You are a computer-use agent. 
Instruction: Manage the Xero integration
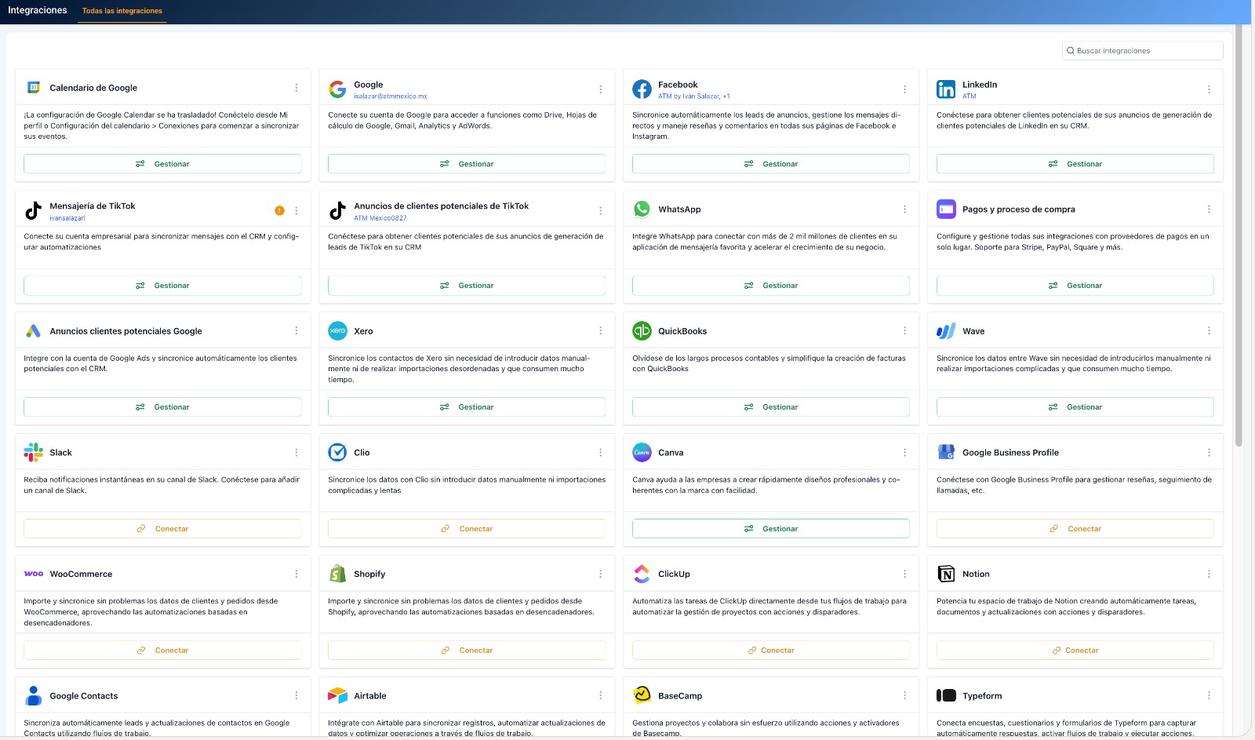point(467,407)
